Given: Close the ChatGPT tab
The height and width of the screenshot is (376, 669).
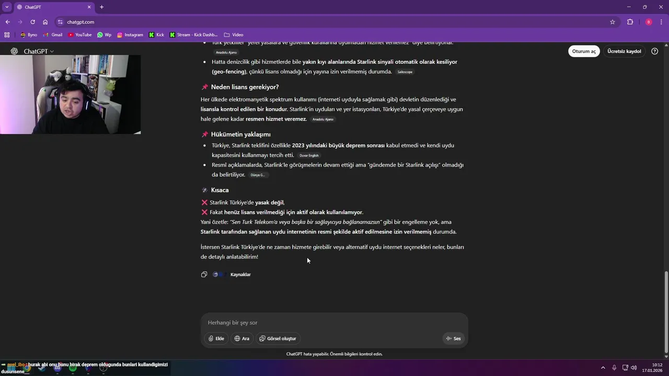Looking at the screenshot, I should pyautogui.click(x=89, y=7).
